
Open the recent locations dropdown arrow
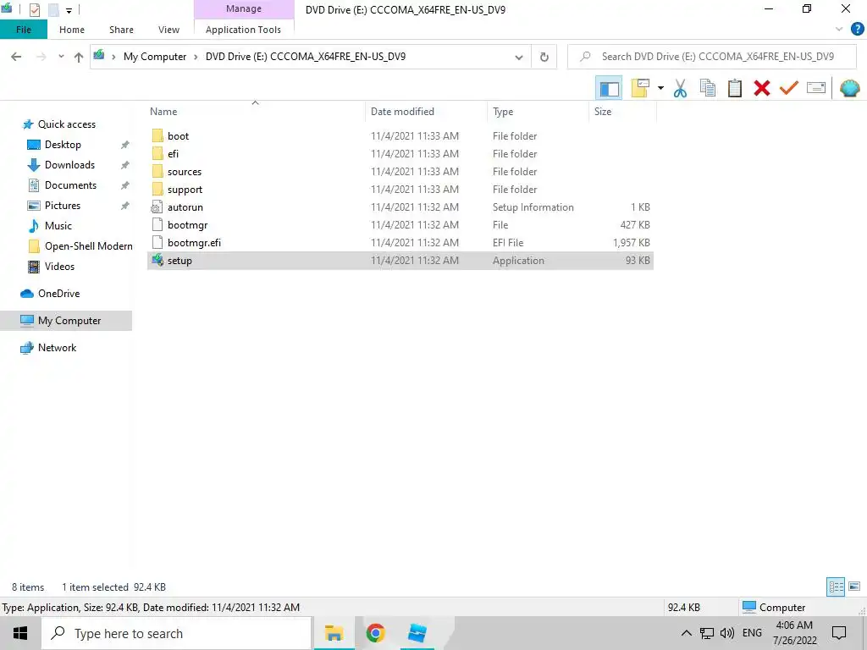(x=61, y=57)
